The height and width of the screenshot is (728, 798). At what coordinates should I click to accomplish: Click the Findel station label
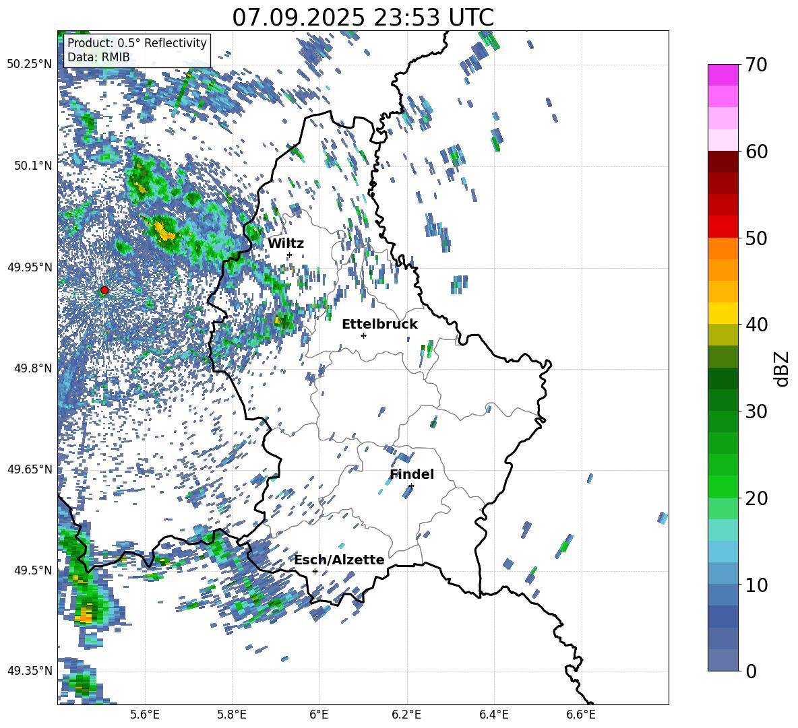click(x=412, y=474)
